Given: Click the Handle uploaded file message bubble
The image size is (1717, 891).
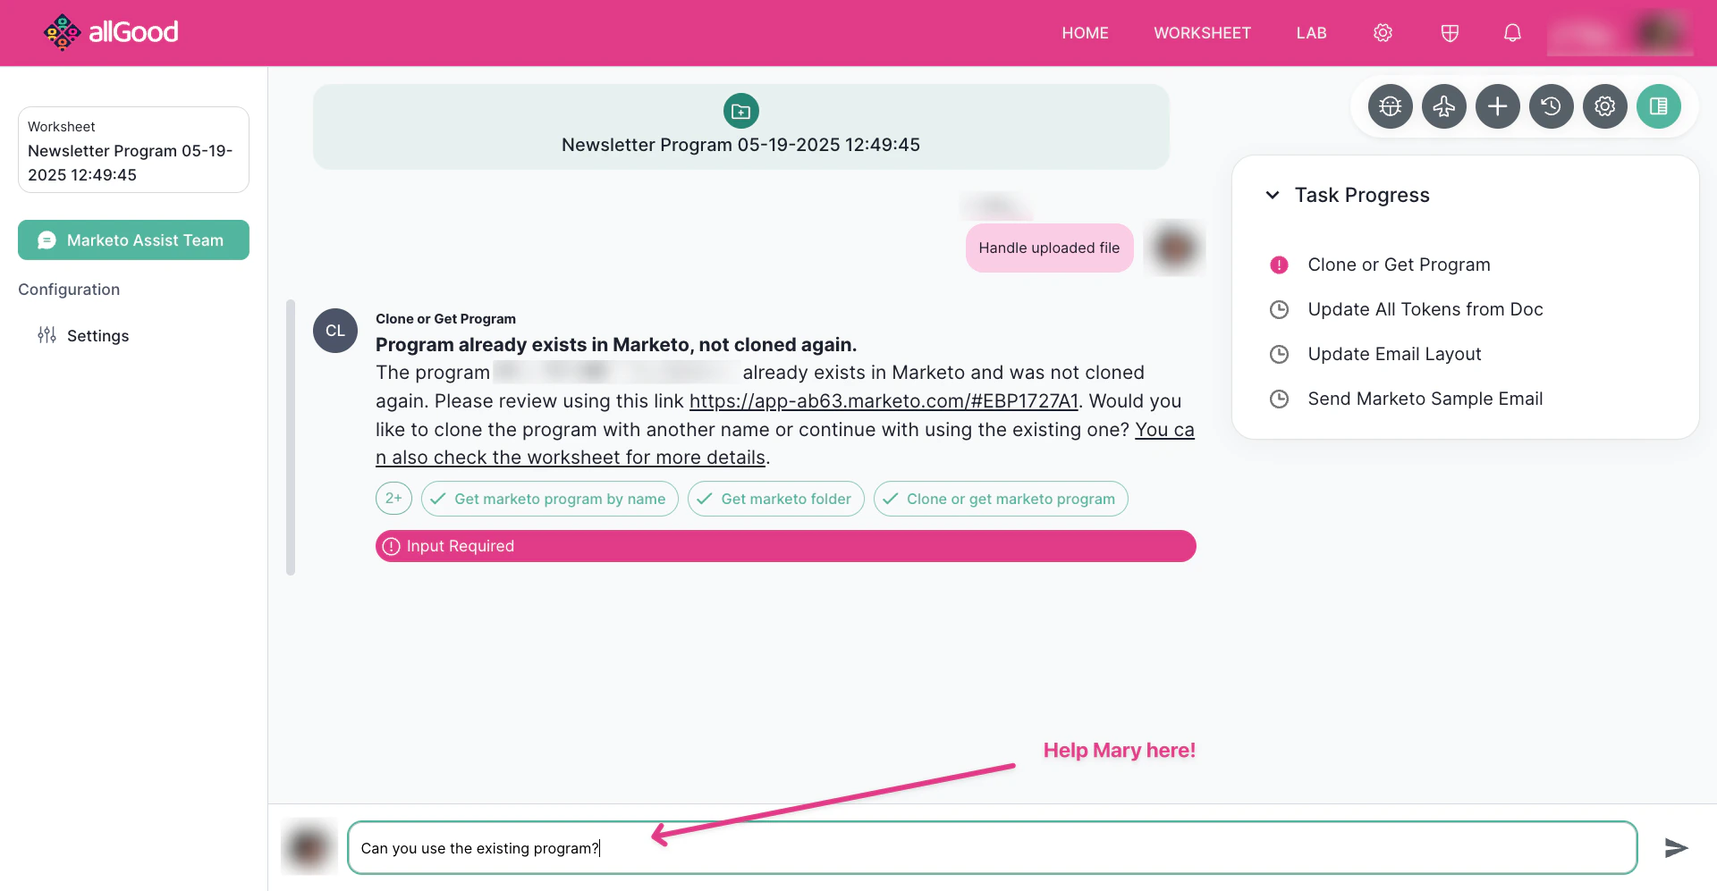Looking at the screenshot, I should point(1049,248).
